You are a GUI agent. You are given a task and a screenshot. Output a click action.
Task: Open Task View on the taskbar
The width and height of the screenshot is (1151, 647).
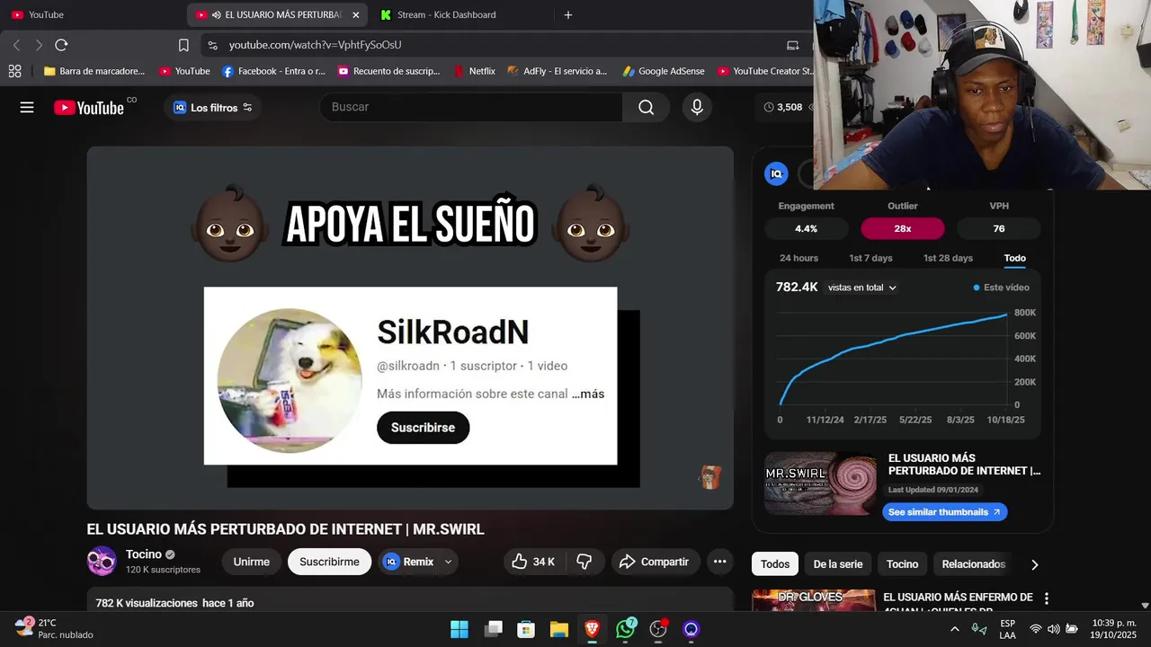[493, 629]
